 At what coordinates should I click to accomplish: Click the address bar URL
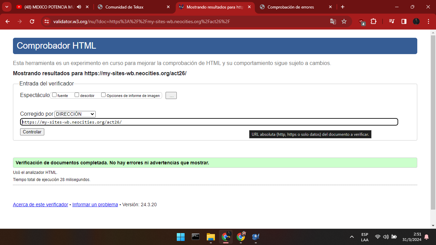coord(141,21)
